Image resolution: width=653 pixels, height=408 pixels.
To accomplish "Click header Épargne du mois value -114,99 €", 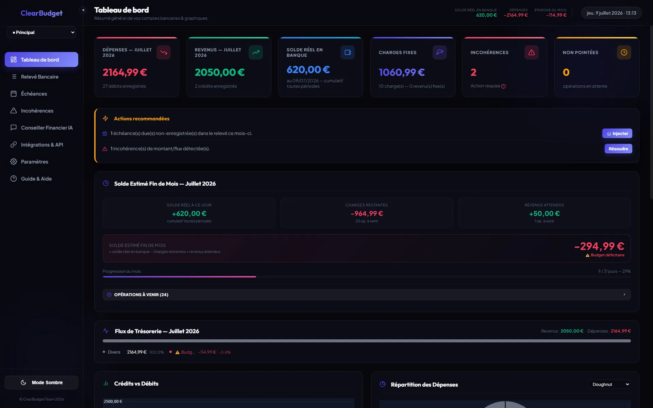I will coord(556,15).
